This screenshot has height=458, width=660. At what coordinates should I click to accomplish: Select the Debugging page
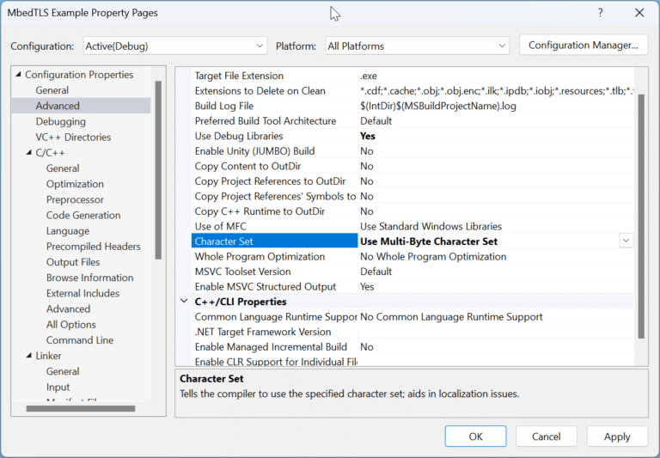61,122
